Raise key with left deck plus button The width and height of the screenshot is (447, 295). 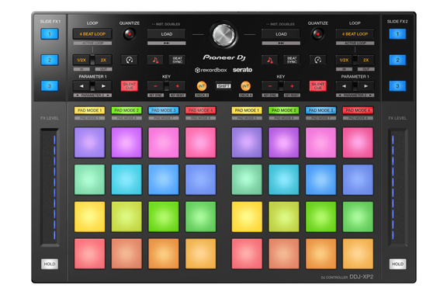click(x=177, y=86)
